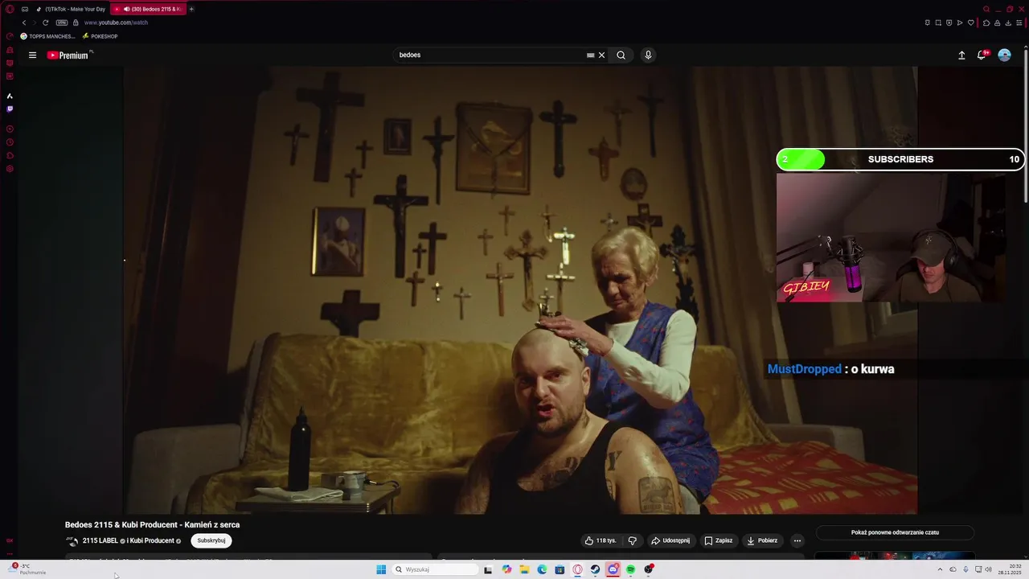Screen dimensions: 1029x579
Task: Click in the search field containing 'bedoes'
Action: pos(490,55)
